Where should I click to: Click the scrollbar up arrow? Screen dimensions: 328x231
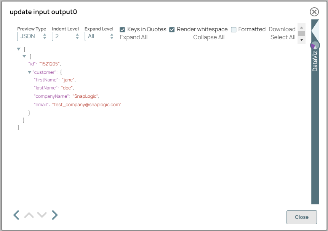[301, 27]
